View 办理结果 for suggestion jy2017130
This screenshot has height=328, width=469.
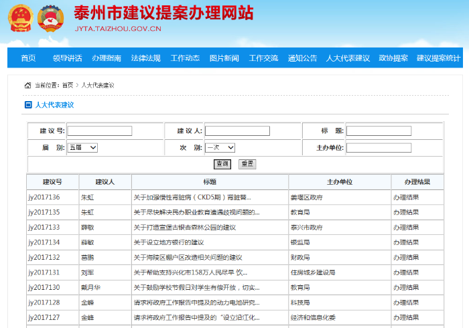pos(406,287)
